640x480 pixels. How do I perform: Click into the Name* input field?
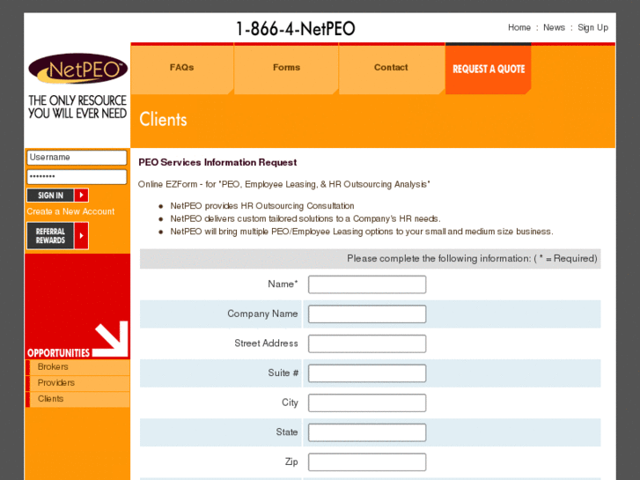(367, 284)
